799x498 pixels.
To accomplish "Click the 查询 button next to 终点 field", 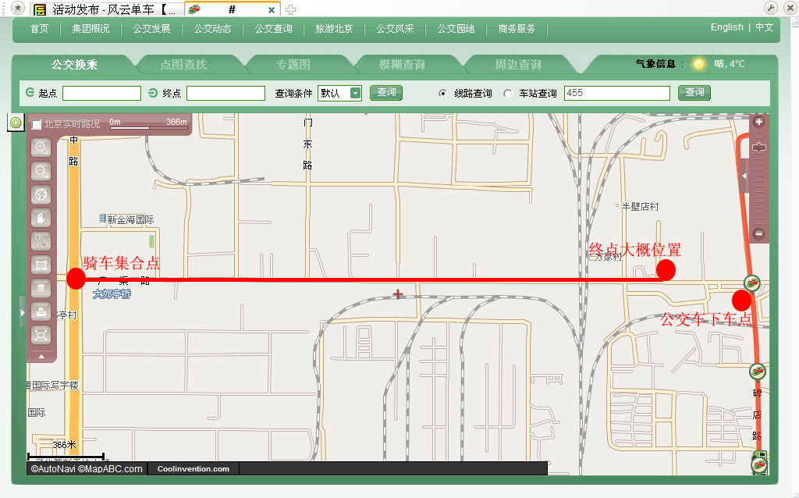I will click(386, 93).
